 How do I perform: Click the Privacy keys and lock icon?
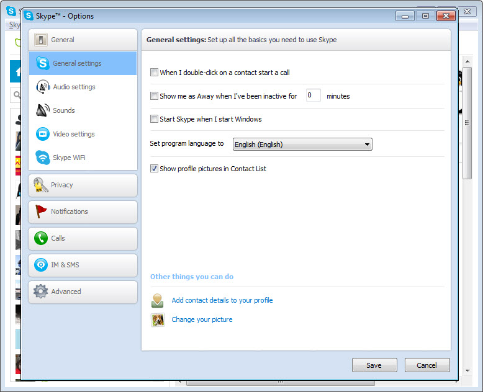(x=40, y=185)
